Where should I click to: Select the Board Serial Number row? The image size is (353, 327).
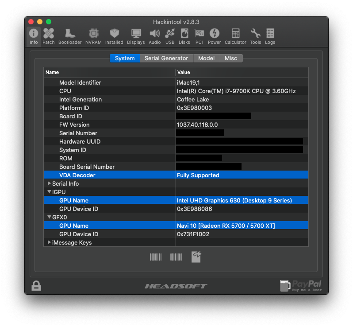point(176,167)
